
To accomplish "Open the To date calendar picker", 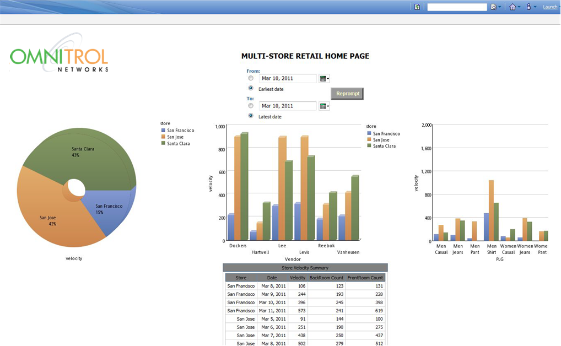I will pos(324,106).
